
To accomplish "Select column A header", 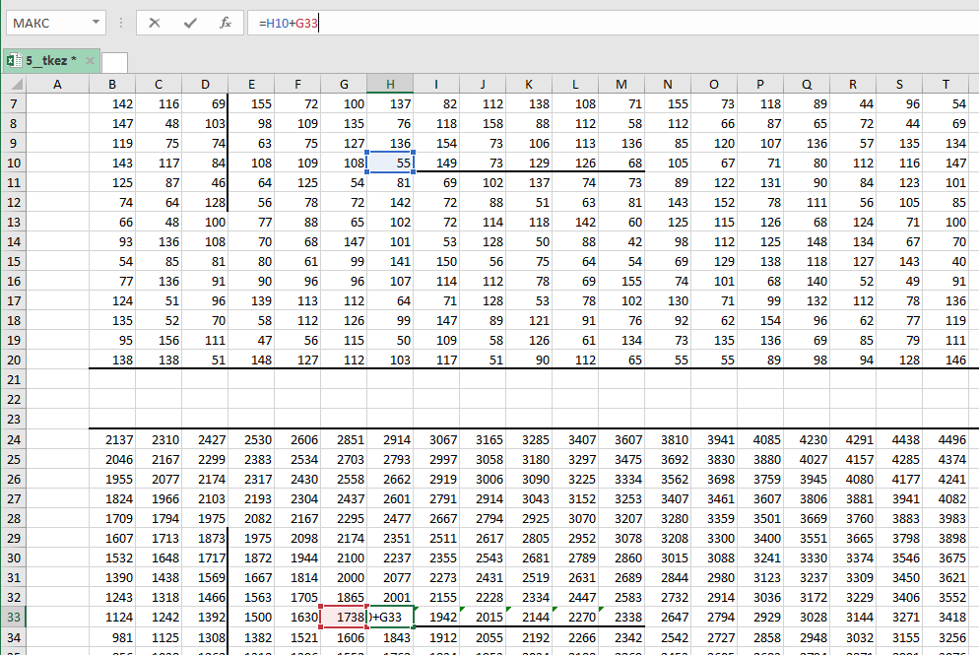I will [x=57, y=85].
